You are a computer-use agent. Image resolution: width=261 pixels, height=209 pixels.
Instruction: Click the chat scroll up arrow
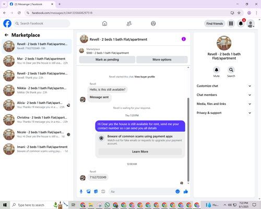click(x=188, y=67)
